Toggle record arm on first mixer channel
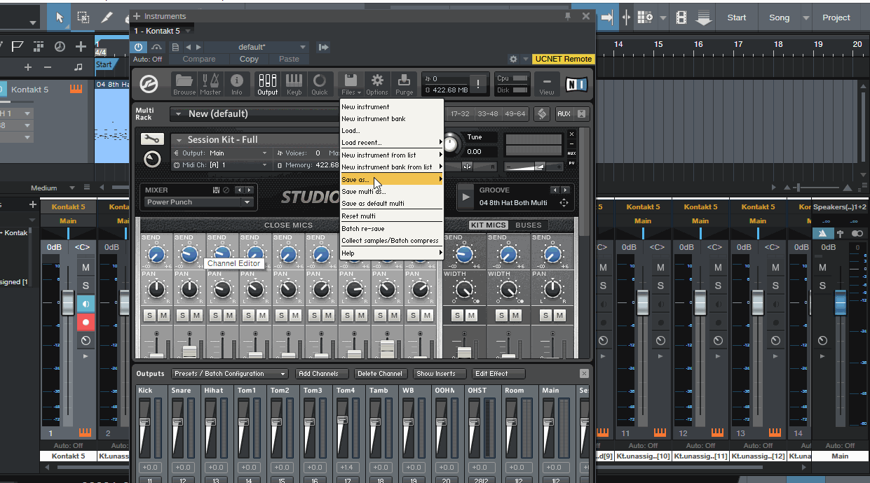The width and height of the screenshot is (870, 483). pyautogui.click(x=86, y=322)
